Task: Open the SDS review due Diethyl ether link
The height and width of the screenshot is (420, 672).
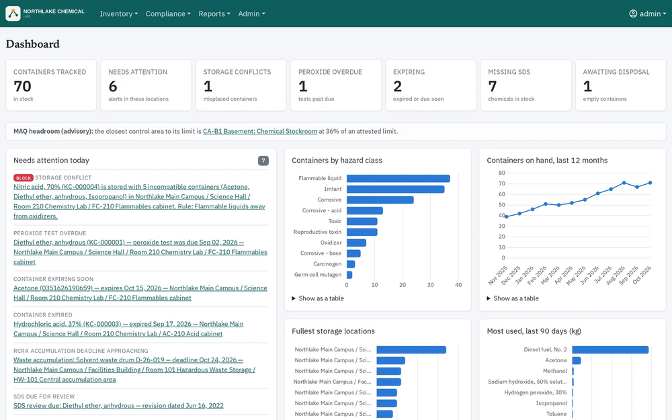Action: point(118,405)
